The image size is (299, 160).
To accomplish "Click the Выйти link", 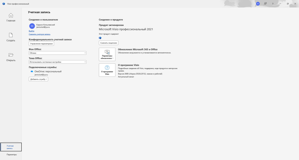I will 32,31.
